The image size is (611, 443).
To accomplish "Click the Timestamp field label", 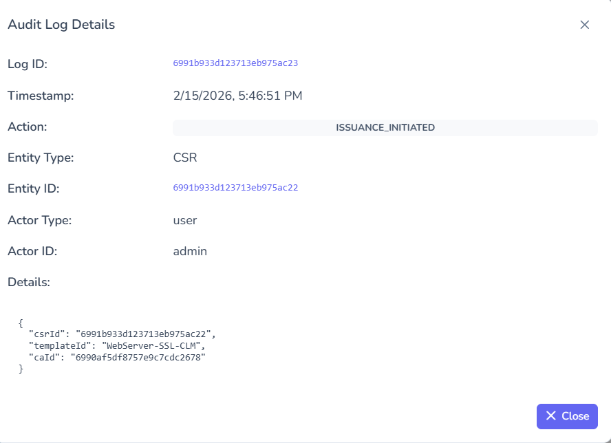I will tap(40, 96).
